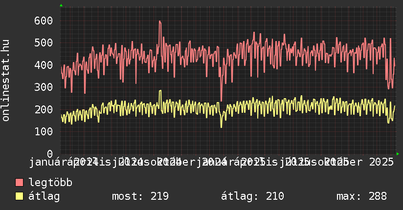Viewport: 403px width, 210px height.
Task: Click the yellow átlag legend color square
Action: [x=20, y=196]
